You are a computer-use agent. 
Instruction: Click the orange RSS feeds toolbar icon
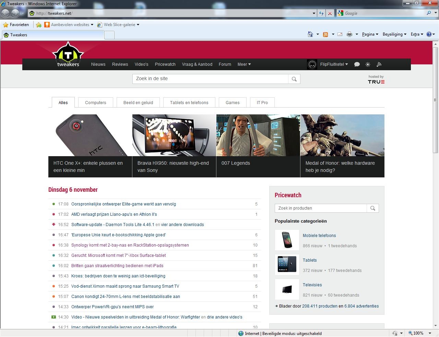pyautogui.click(x=325, y=34)
